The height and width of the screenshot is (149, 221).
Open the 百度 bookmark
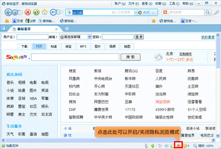[18, 21]
